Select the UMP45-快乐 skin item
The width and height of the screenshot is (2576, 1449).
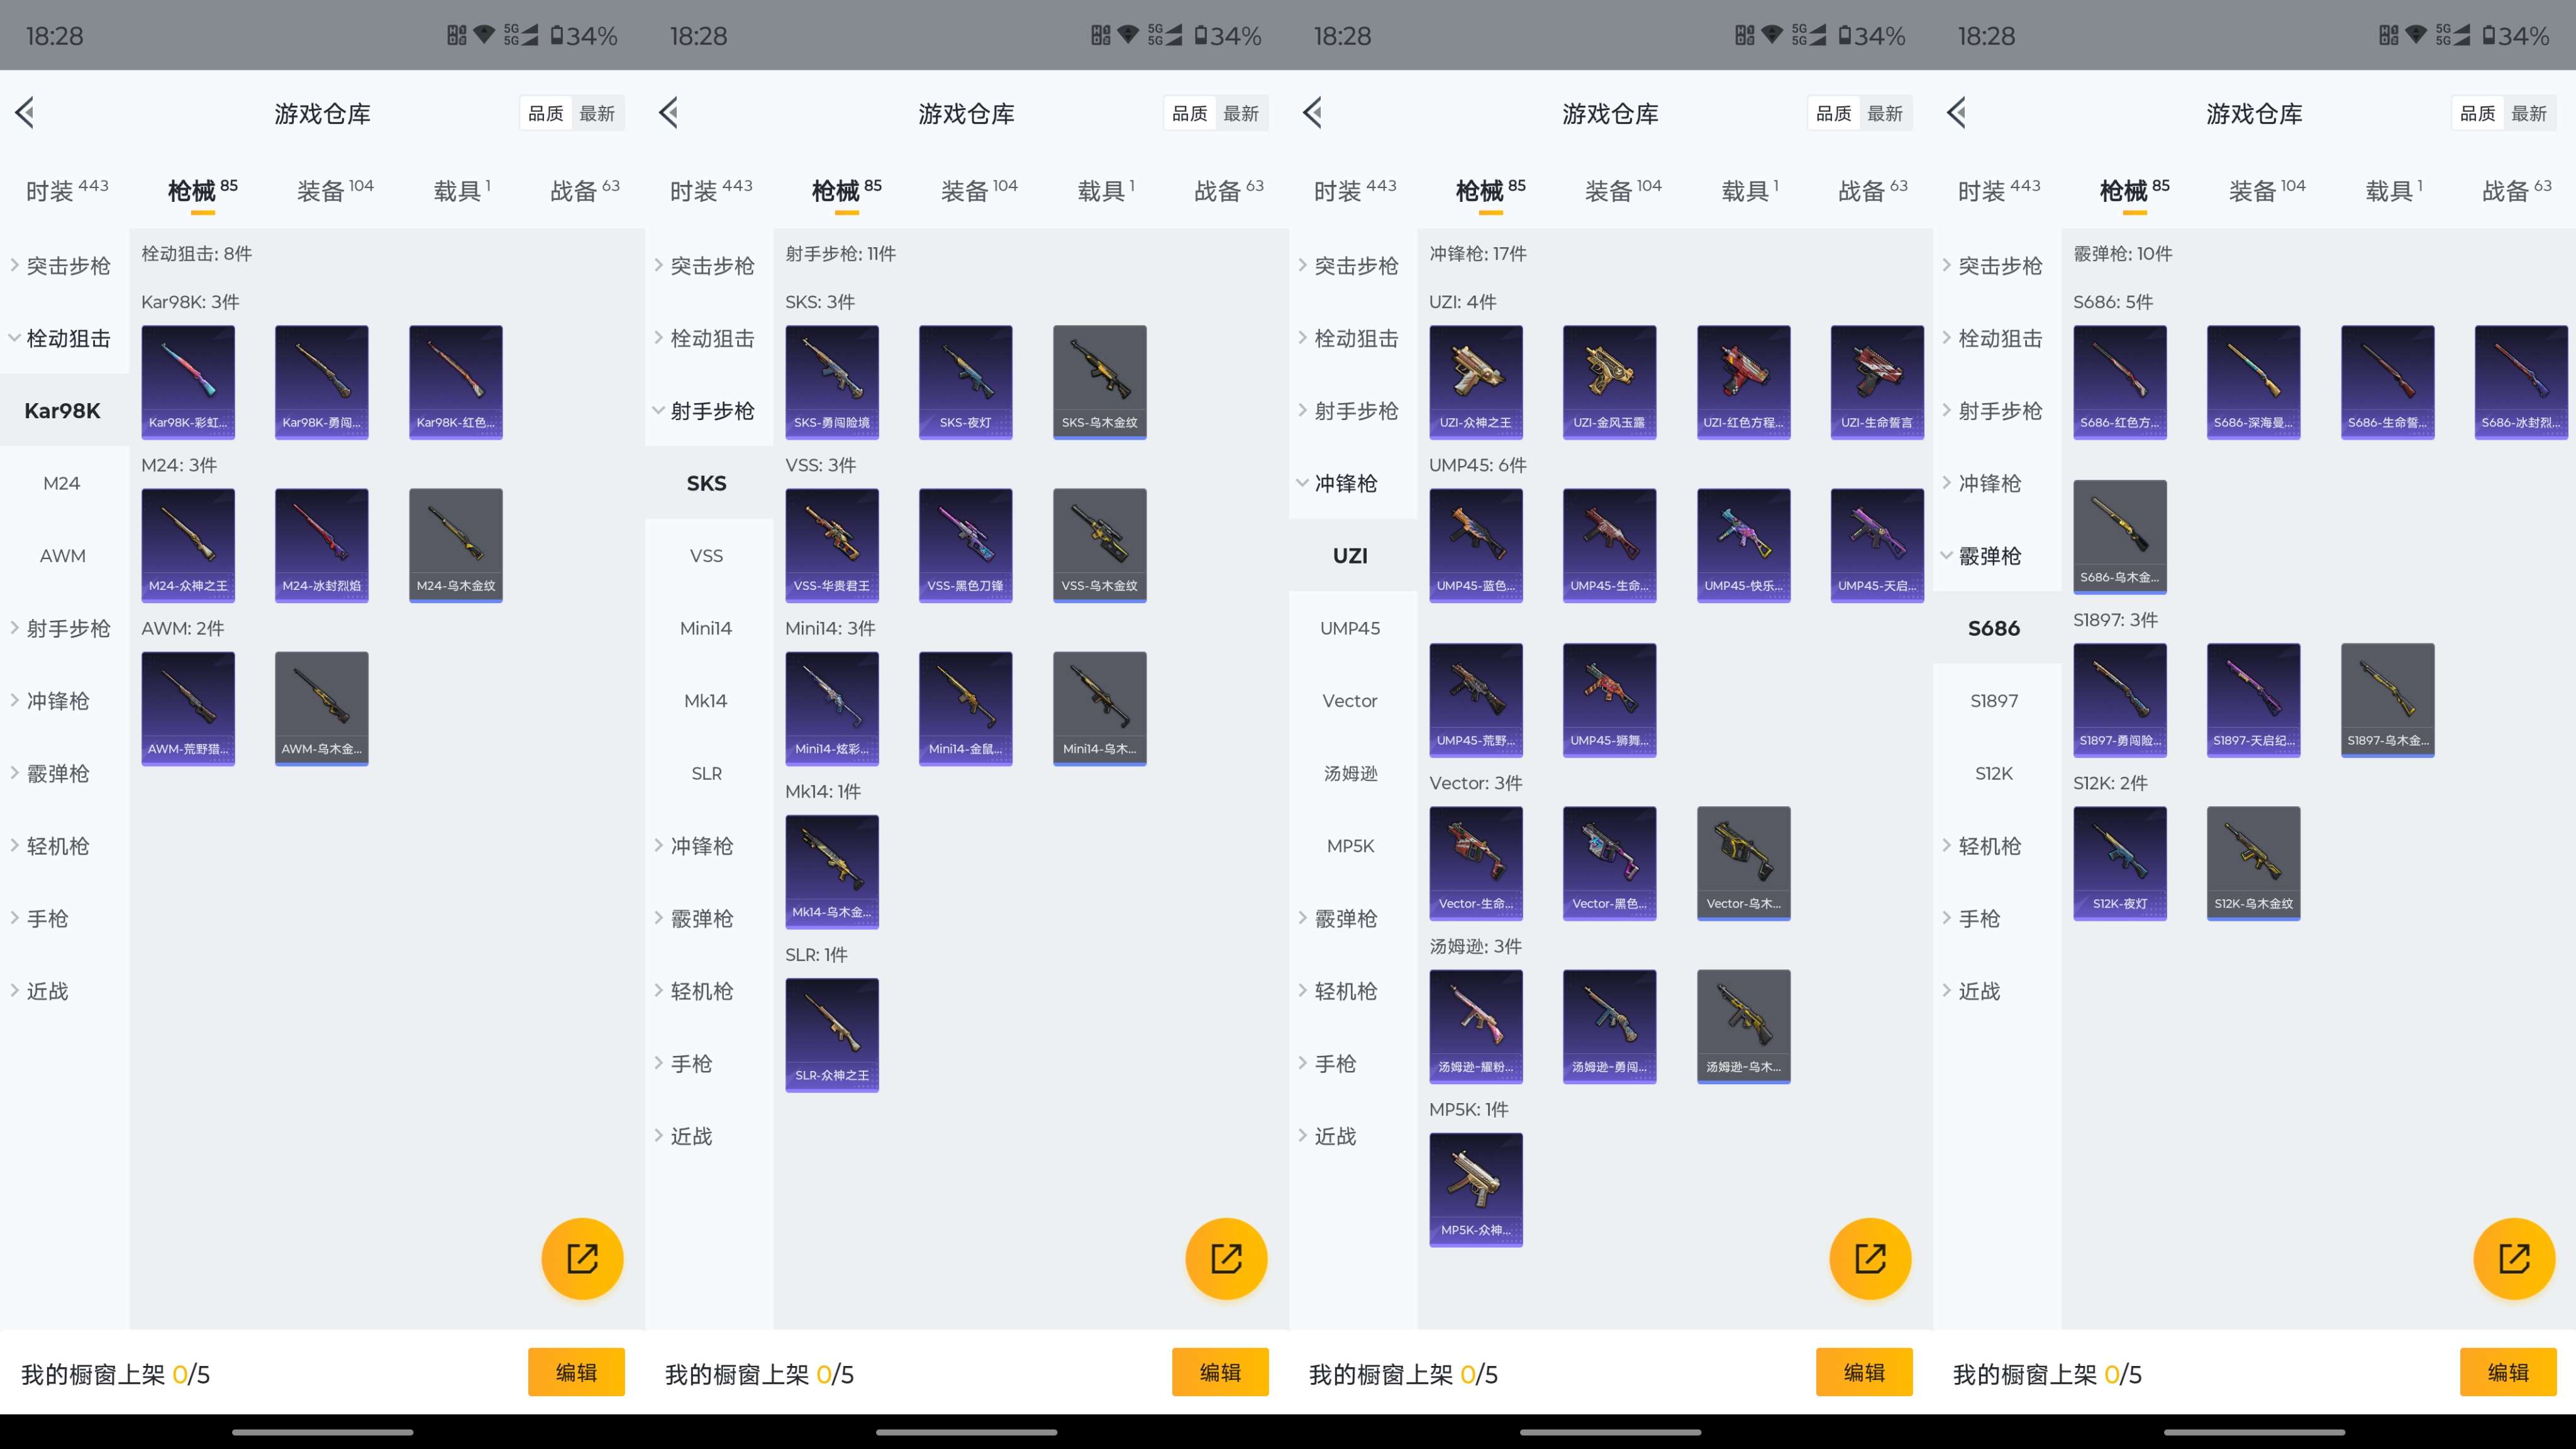1744,545
